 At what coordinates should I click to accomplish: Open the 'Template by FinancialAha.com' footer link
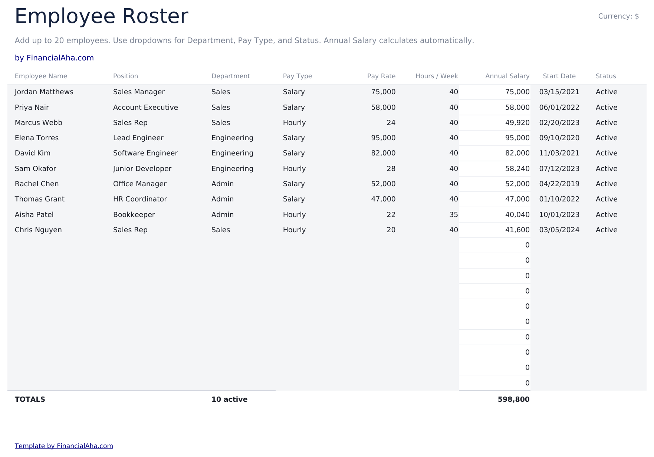64,446
